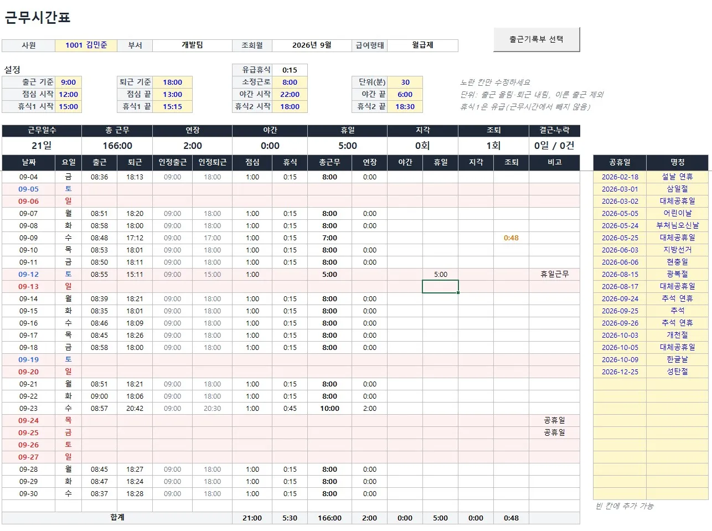Edit the 점심 시작 value 12:00

(69, 94)
